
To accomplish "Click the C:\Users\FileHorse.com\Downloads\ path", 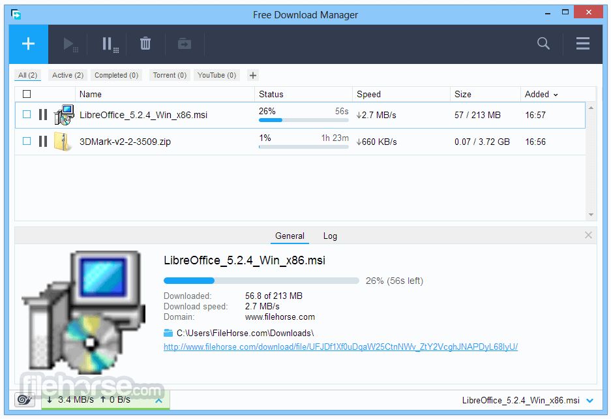I will pos(245,333).
